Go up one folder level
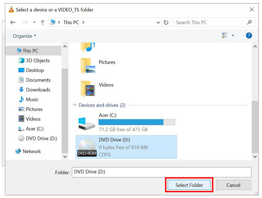Screen dimensions: 262x198 coord(43,22)
